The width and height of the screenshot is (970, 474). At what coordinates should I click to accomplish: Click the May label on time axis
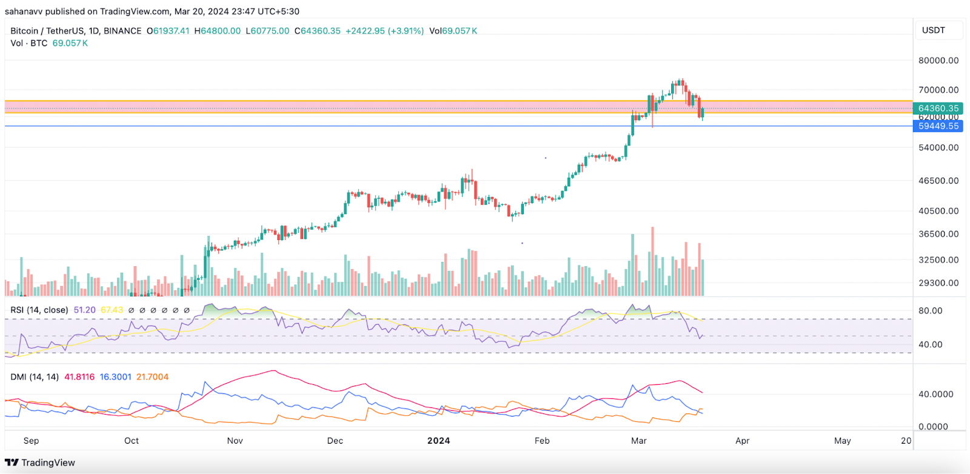[843, 441]
